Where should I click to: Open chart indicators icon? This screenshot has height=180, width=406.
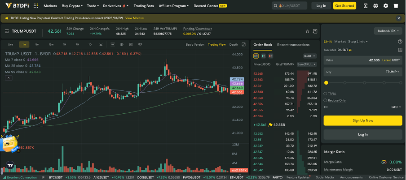click(x=113, y=44)
